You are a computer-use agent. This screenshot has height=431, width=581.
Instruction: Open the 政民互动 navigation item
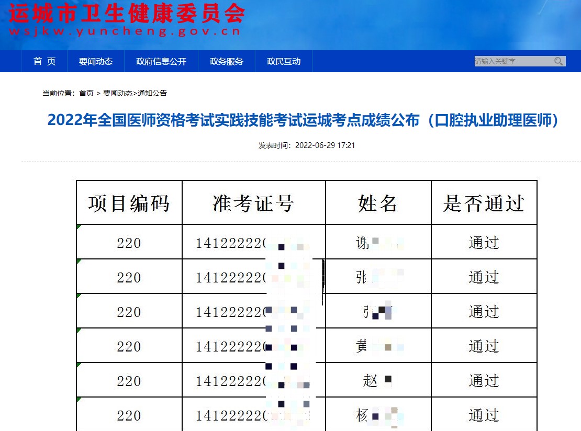pos(284,61)
